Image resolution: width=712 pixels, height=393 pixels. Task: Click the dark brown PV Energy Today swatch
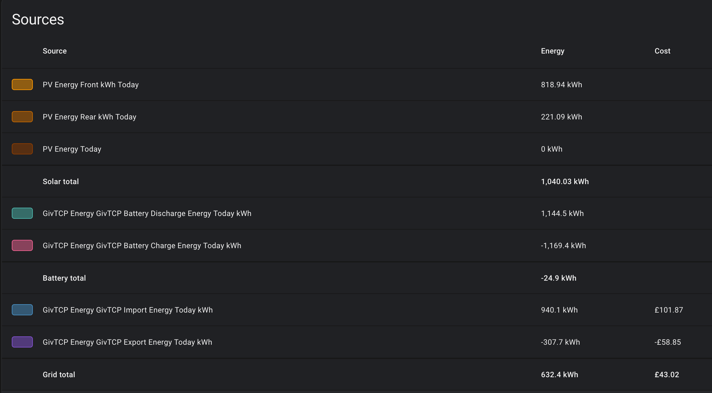22,149
